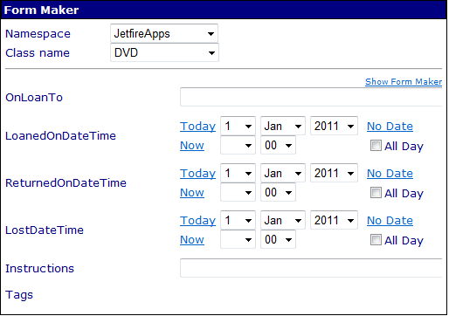This screenshot has width=449, height=316.
Task: Click Now link for LoanedOnDateTime
Action: point(192,145)
